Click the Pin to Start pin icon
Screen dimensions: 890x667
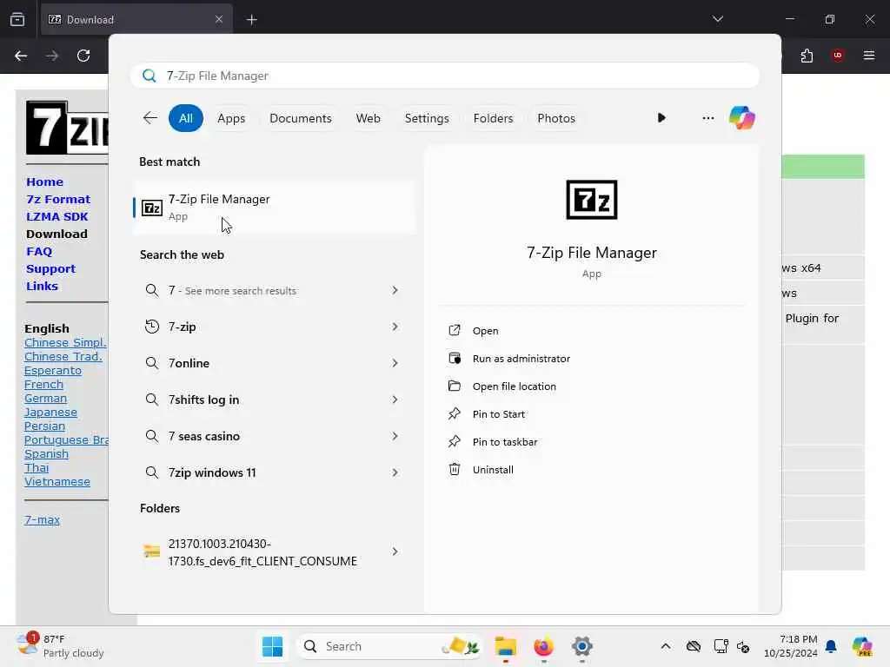click(x=454, y=414)
